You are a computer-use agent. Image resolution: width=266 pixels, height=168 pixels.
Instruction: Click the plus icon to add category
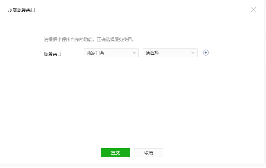[205, 53]
